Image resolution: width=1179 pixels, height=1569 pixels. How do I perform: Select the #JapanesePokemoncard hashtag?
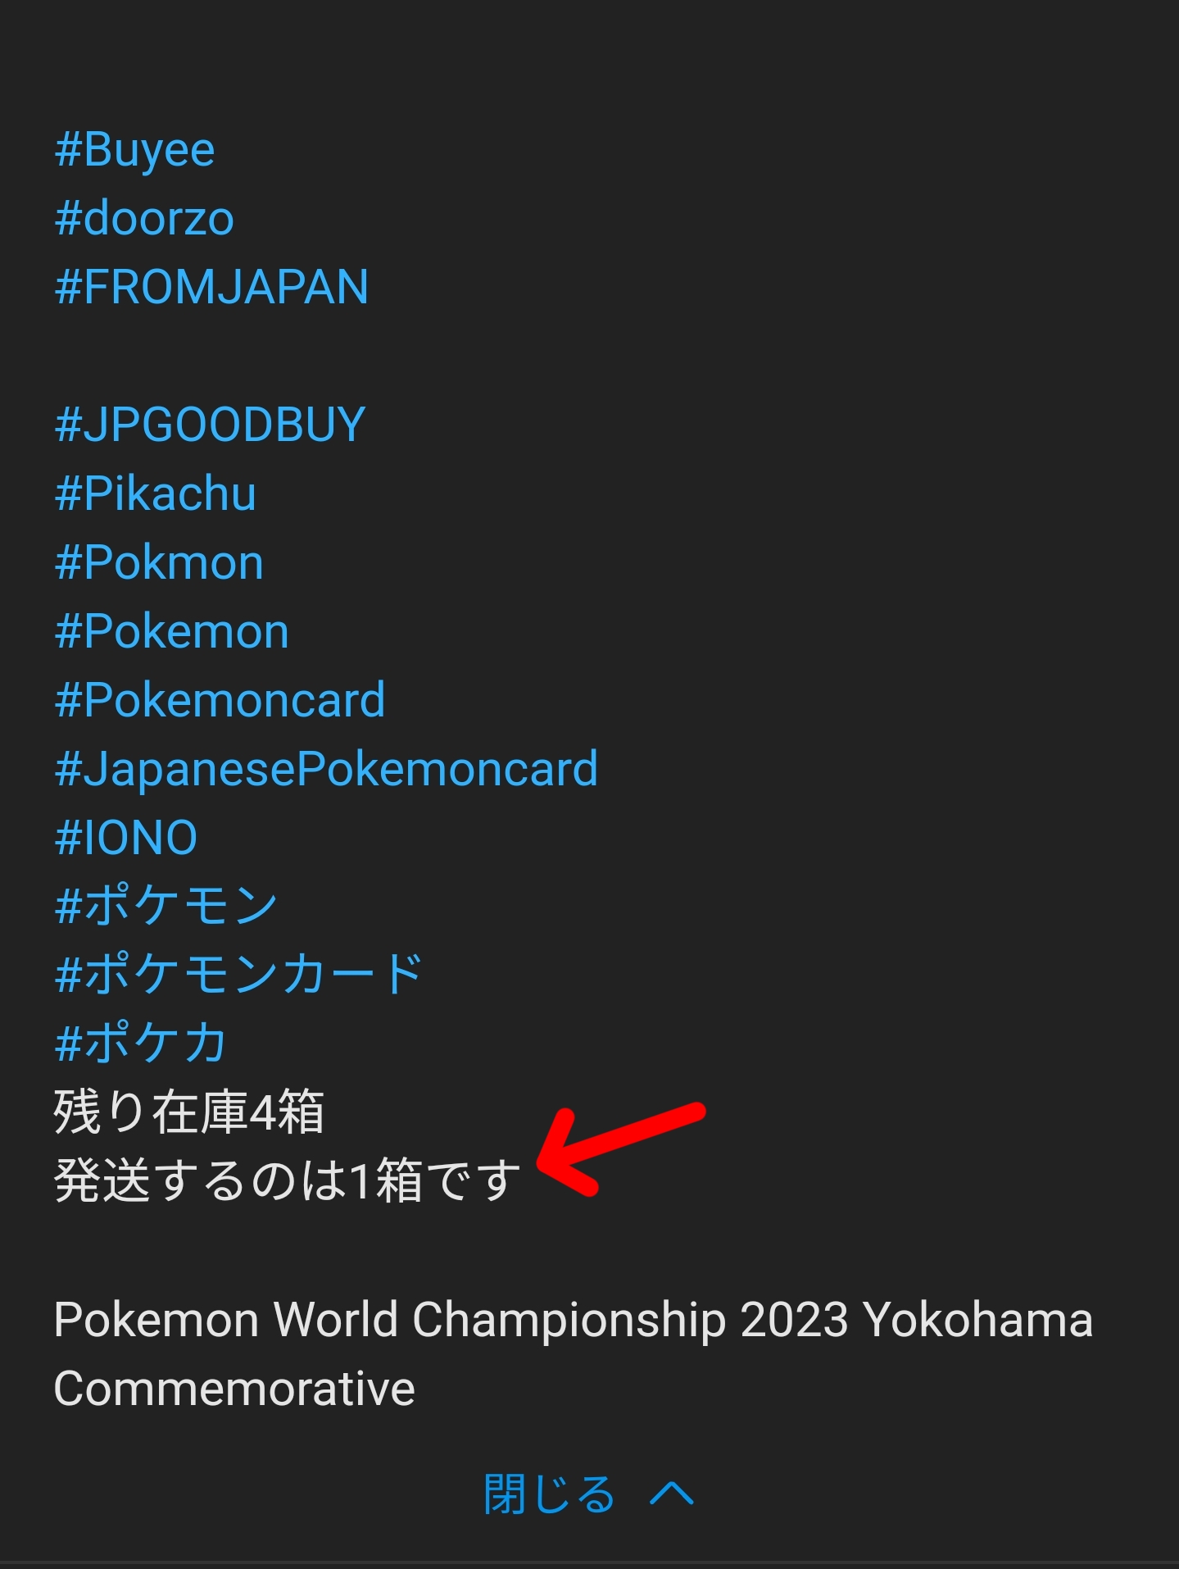tap(326, 770)
